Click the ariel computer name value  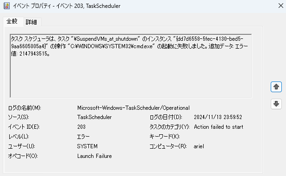click(x=199, y=146)
